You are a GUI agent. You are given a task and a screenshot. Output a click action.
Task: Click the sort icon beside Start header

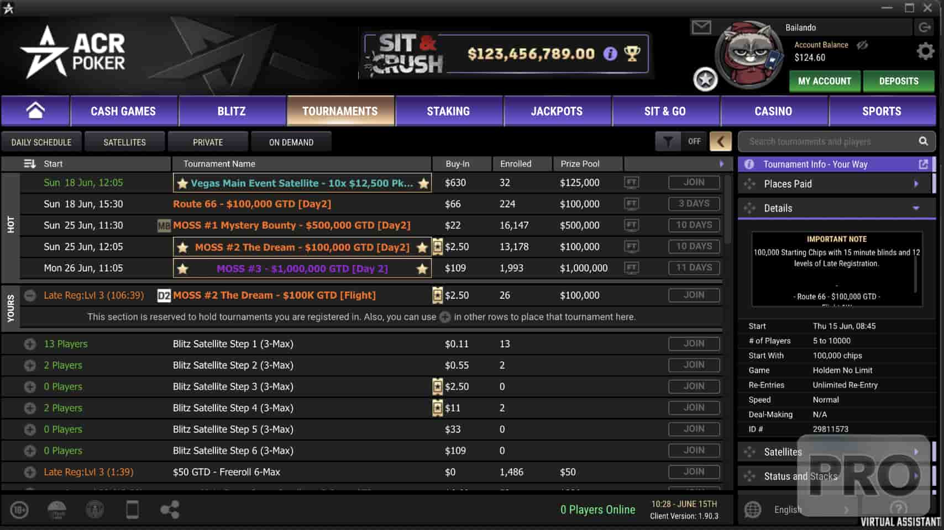point(29,163)
